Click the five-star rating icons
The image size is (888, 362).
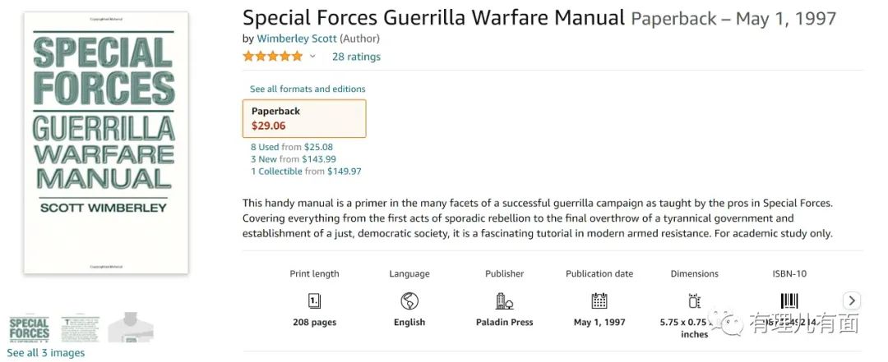pyautogui.click(x=272, y=57)
